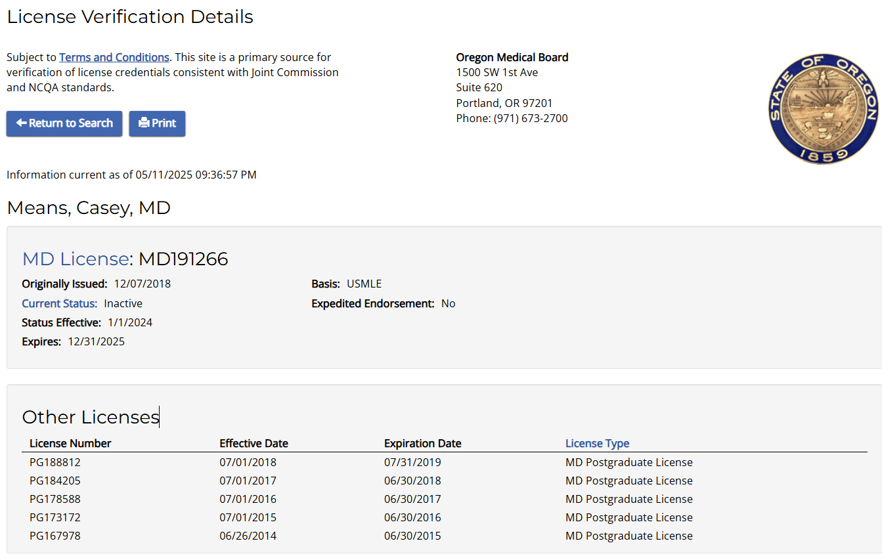882x560 pixels.
Task: Click the Expires date 12/31/2025
Action: click(x=97, y=341)
